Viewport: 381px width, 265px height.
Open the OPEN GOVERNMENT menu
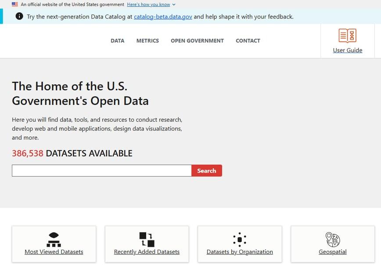(197, 40)
